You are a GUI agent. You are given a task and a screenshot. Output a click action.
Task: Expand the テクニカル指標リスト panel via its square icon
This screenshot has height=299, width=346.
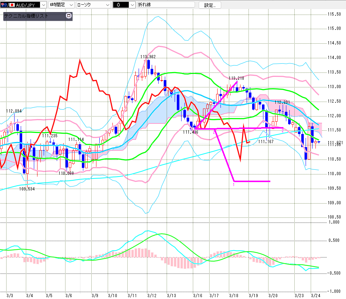coord(68,16)
